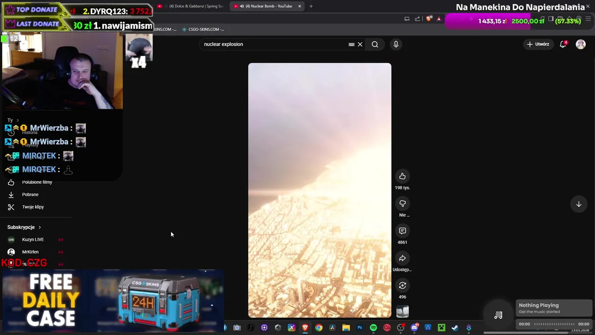
Task: Seek on the music widget progress bar
Action: coord(554,324)
